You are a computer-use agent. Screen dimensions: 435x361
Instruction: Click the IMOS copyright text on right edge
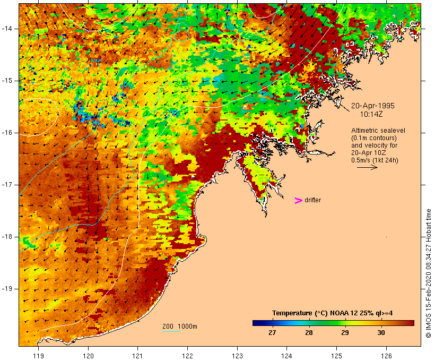click(x=428, y=273)
